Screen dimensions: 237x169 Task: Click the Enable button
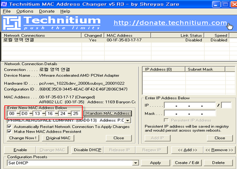coord(20,150)
